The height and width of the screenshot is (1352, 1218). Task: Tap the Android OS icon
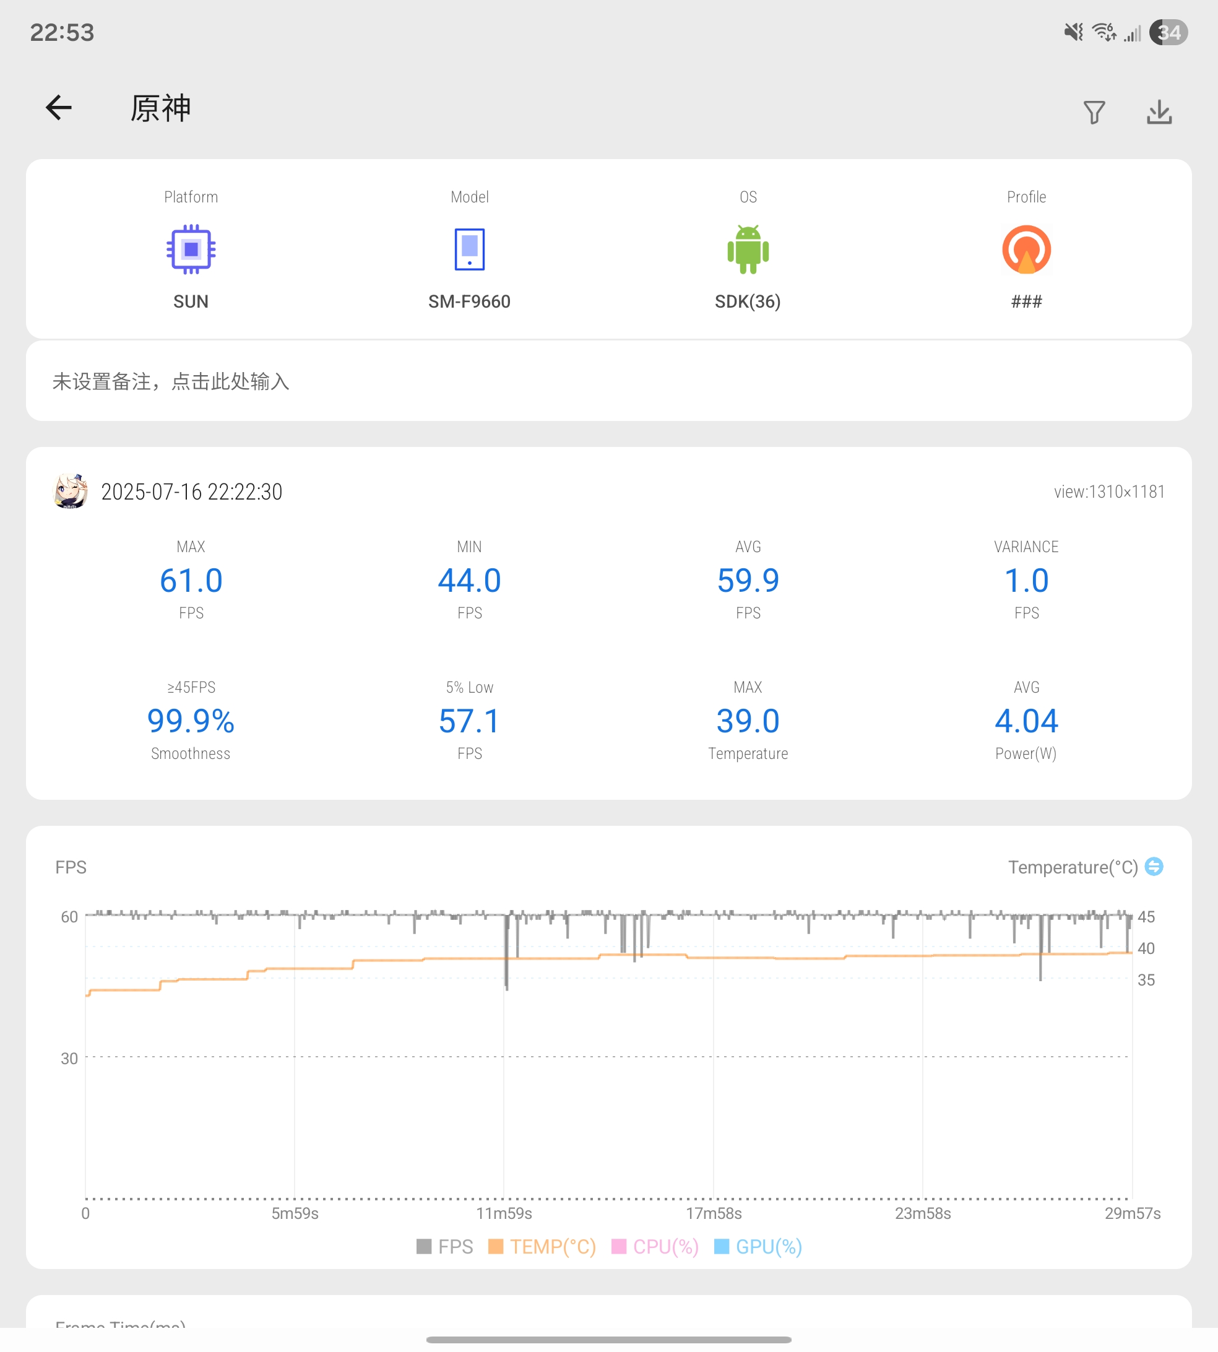click(x=748, y=249)
